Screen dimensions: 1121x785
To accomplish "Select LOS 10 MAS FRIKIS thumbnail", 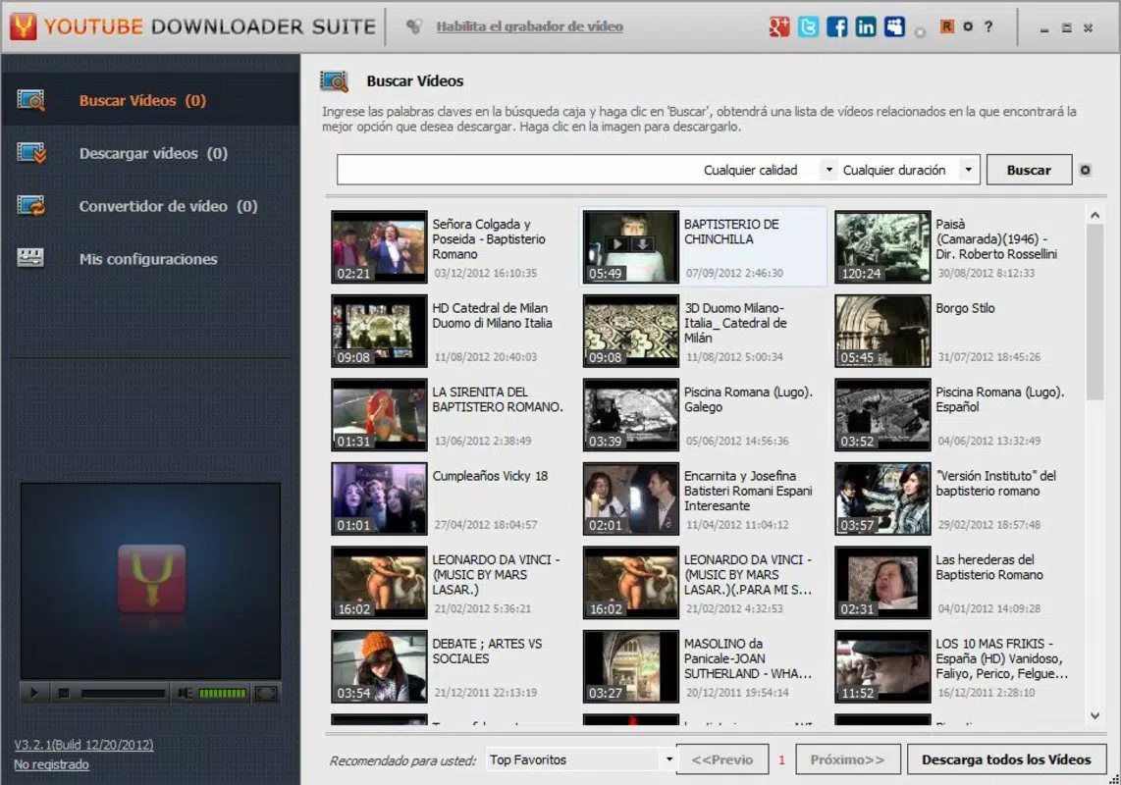I will point(882,666).
